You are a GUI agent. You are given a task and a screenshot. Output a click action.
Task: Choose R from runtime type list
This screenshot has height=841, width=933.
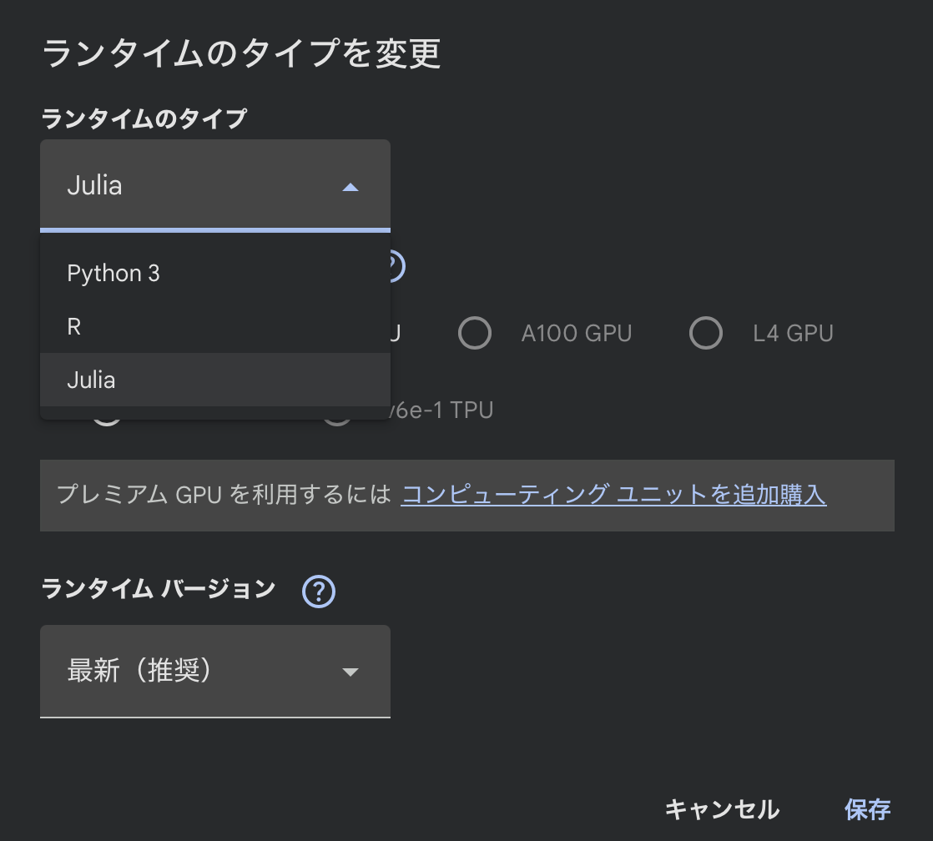(214, 326)
